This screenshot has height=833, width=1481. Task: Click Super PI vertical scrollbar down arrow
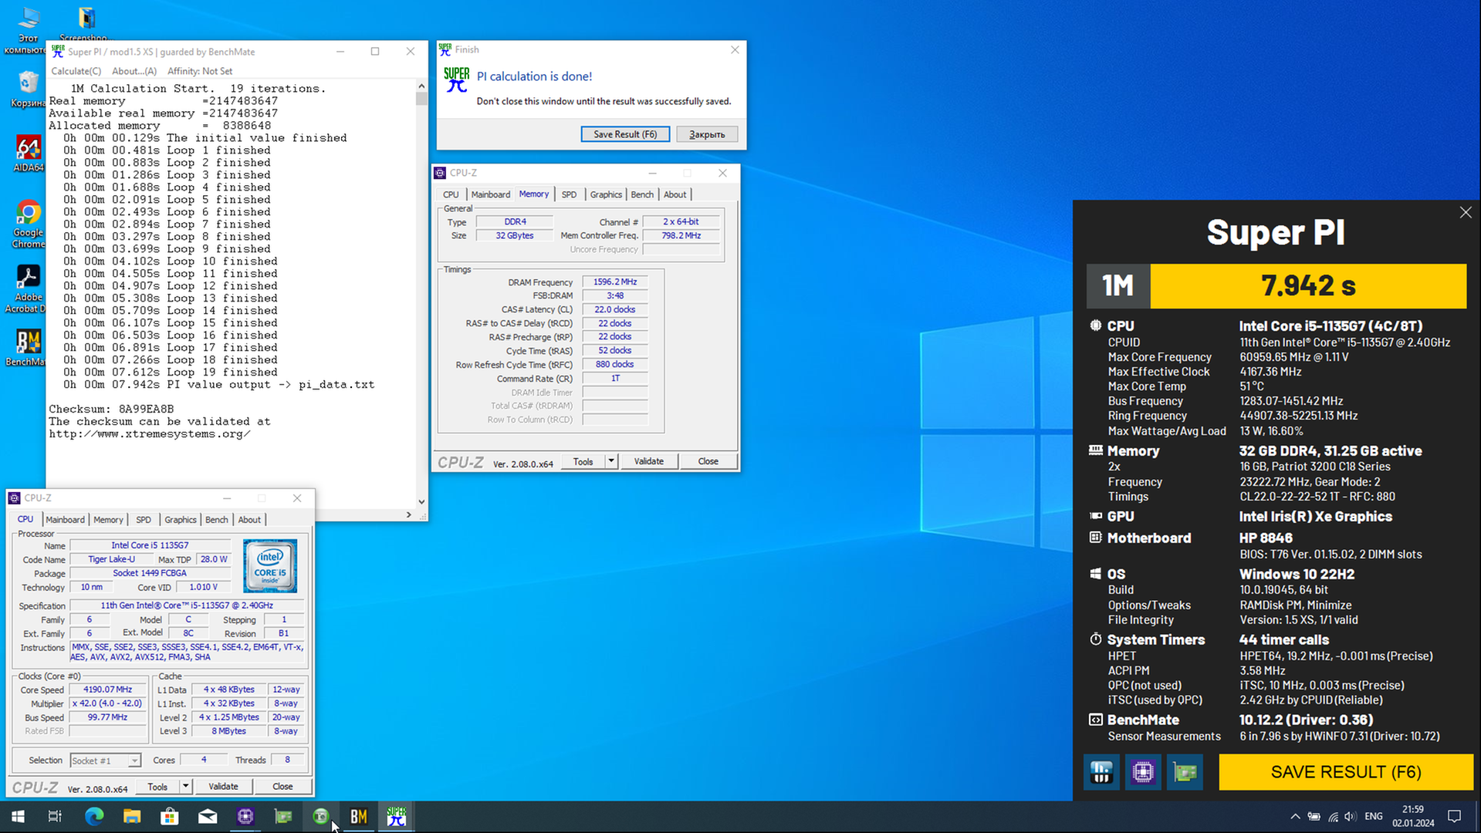tap(421, 501)
